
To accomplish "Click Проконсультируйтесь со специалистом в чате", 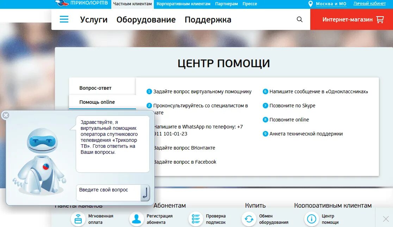I will tap(200, 109).
